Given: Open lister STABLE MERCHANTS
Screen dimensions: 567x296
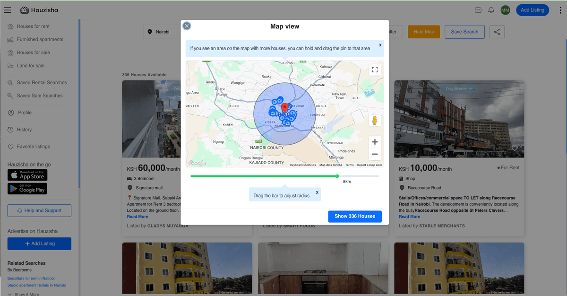Looking at the screenshot, I should click(x=442, y=226).
